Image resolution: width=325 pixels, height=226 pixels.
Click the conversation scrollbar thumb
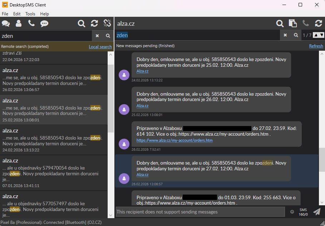pos(322,160)
